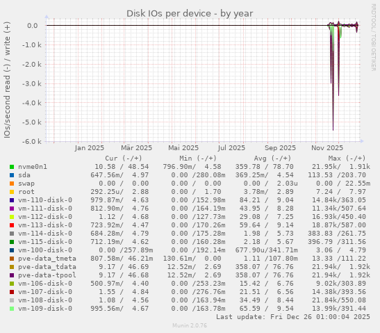Click sda max value '113.53 /203.70'
The width and height of the screenshot is (380, 333).
tap(337, 175)
